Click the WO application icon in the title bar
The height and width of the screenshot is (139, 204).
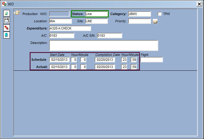(4, 4)
